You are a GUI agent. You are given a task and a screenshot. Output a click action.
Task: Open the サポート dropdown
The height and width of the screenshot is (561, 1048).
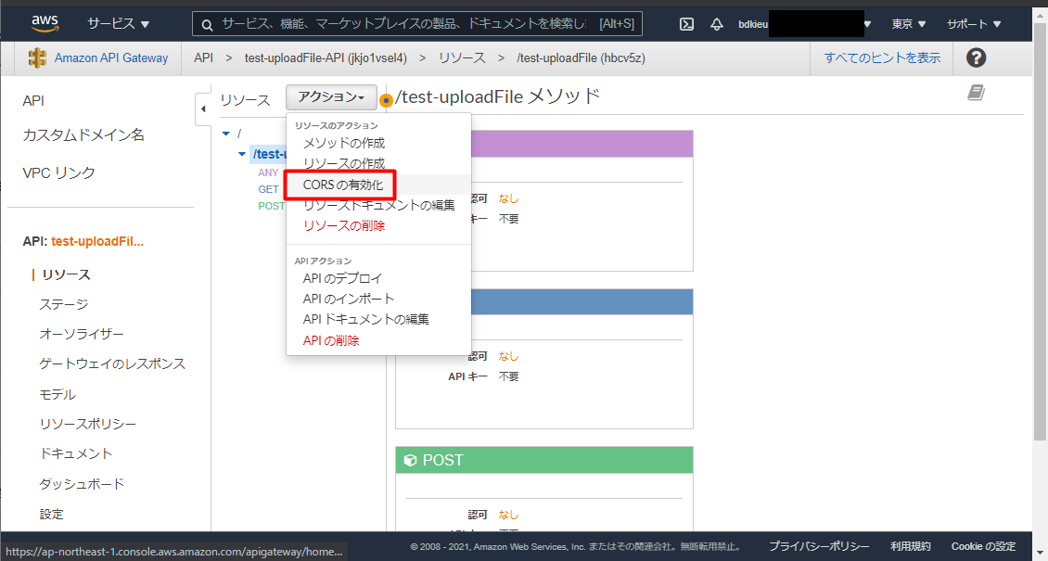(974, 25)
